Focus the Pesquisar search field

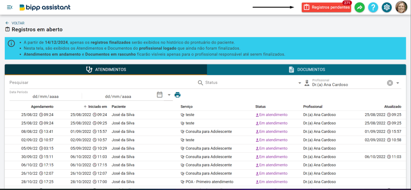point(102,82)
